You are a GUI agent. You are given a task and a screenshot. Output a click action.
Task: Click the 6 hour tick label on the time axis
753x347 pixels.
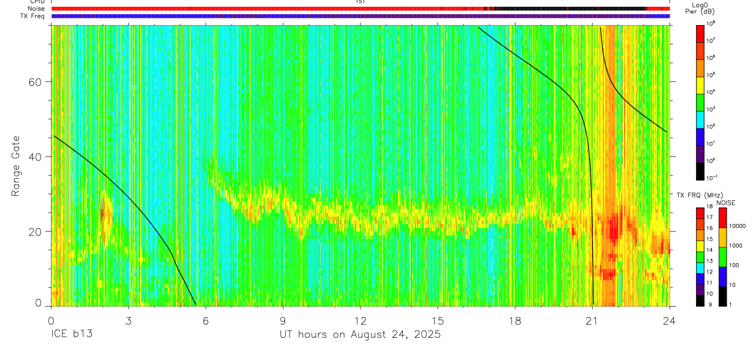206,320
